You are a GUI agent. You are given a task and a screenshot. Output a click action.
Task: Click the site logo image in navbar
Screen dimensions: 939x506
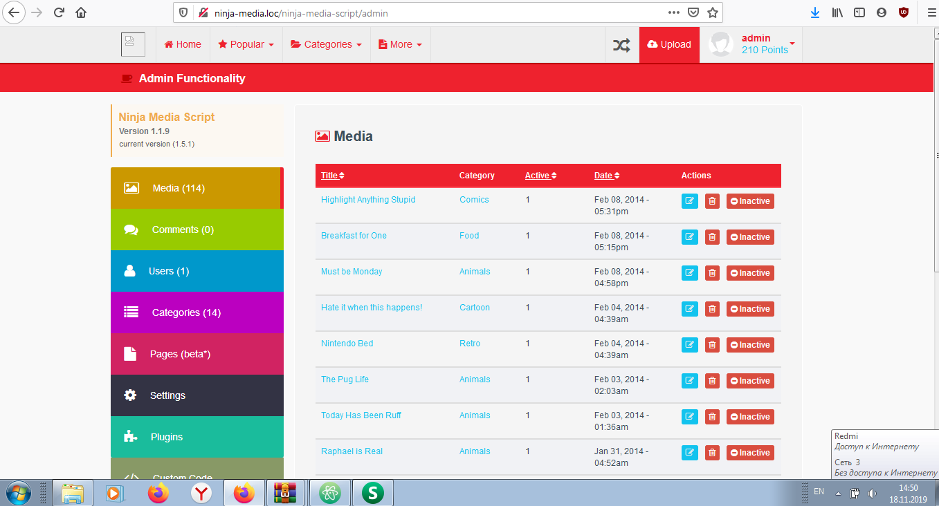click(x=133, y=44)
